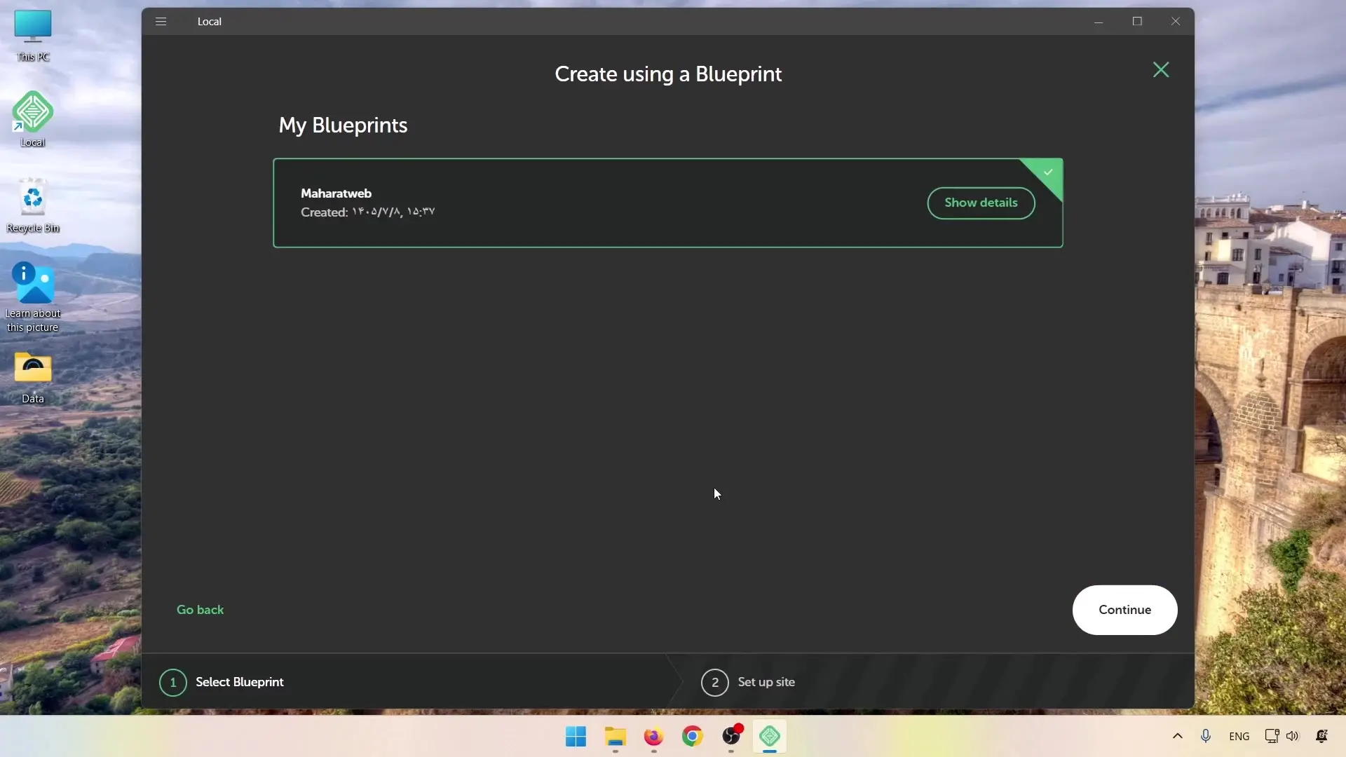
Task: Close the Create using a Blueprint dialog
Action: [x=1161, y=69]
